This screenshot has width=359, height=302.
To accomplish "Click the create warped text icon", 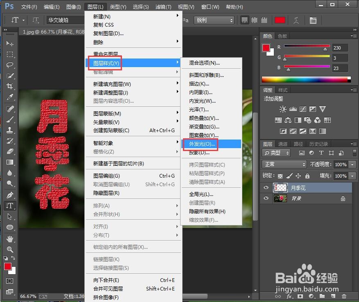I will 296,20.
